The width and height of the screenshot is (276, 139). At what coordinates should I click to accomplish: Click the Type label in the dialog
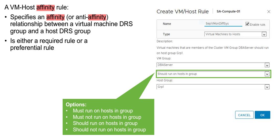(x=166, y=34)
